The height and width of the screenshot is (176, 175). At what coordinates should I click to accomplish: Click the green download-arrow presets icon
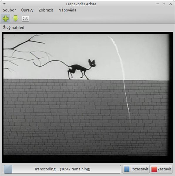16,19
